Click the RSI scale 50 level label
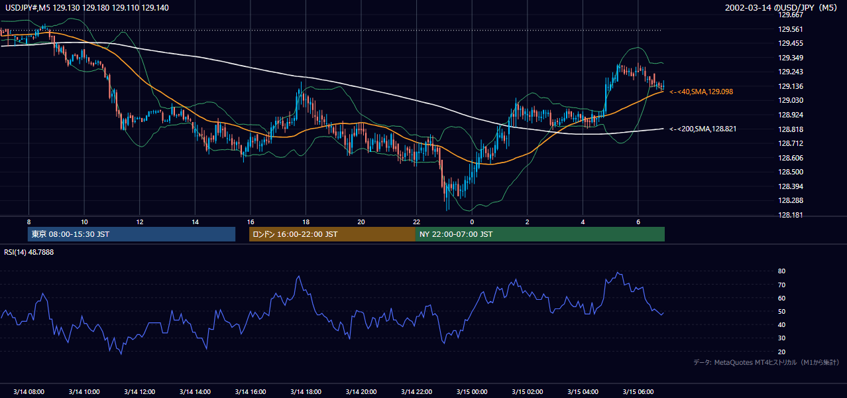This screenshot has height=398, width=847. [782, 311]
